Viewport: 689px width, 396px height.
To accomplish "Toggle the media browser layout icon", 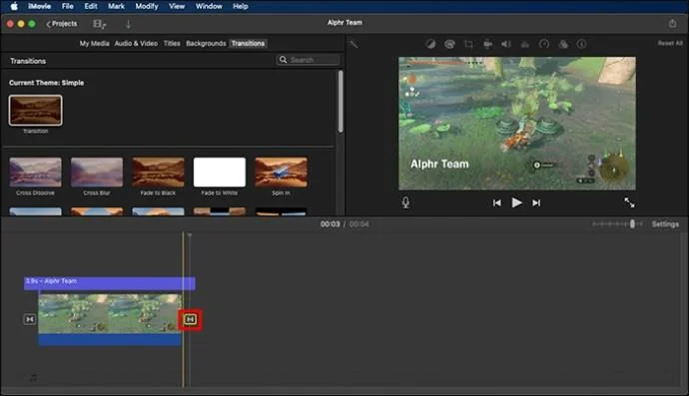I will 99,24.
